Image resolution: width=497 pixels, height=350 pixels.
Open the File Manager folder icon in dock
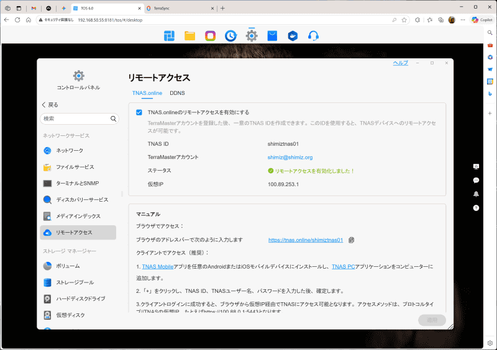point(190,36)
